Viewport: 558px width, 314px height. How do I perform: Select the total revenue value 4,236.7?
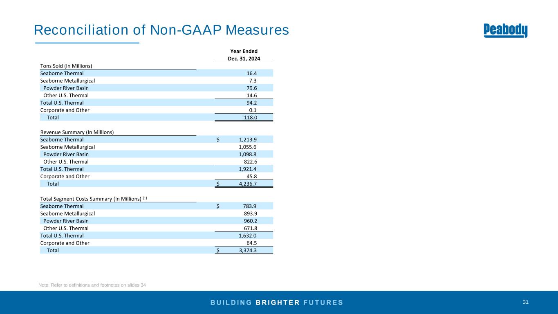pos(248,184)
